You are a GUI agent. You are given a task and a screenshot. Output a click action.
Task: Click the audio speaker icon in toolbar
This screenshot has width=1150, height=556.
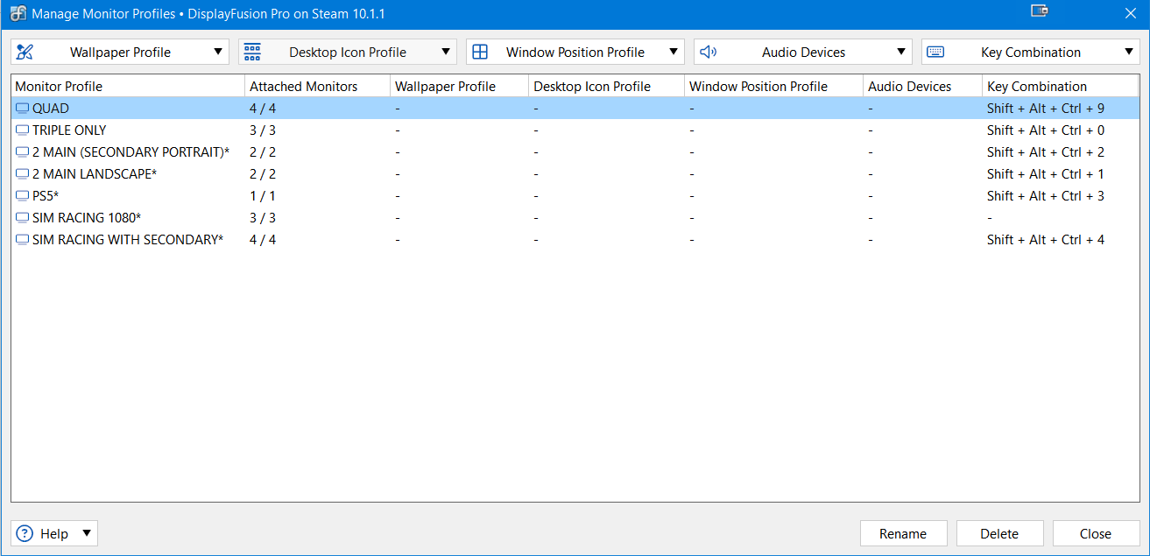pos(708,52)
